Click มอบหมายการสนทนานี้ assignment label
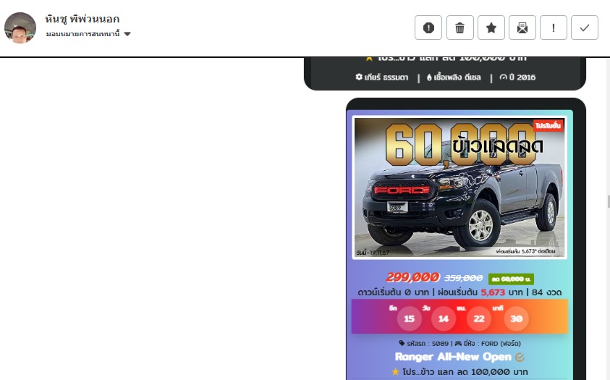 click(x=83, y=34)
